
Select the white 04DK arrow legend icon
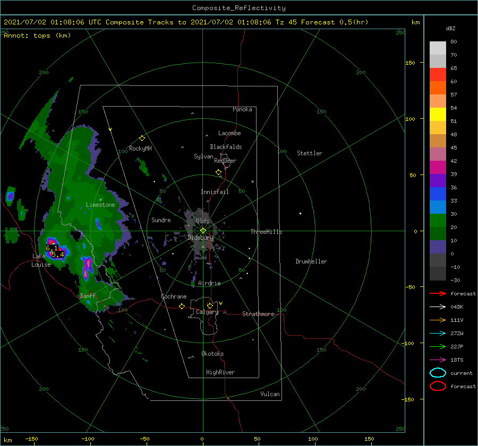[x=438, y=307]
